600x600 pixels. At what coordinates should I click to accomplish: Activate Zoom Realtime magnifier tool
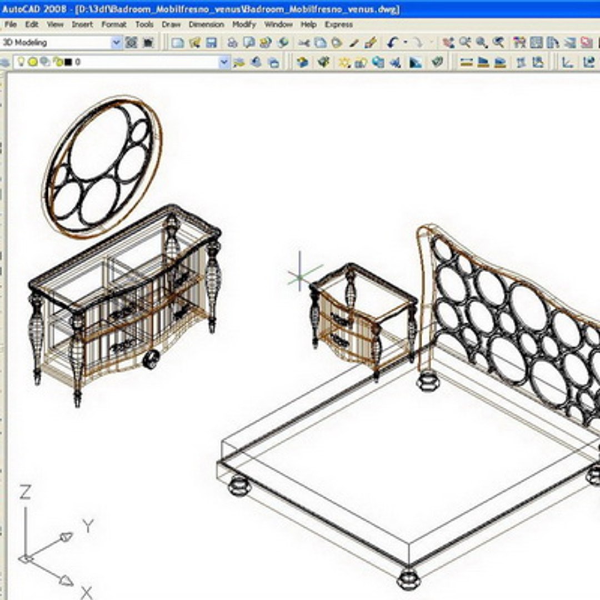point(465,42)
